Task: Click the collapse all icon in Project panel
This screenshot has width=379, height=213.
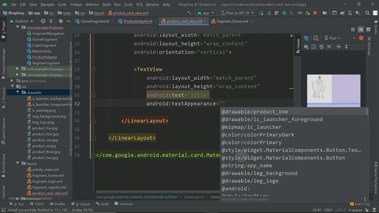Action: 51,21
